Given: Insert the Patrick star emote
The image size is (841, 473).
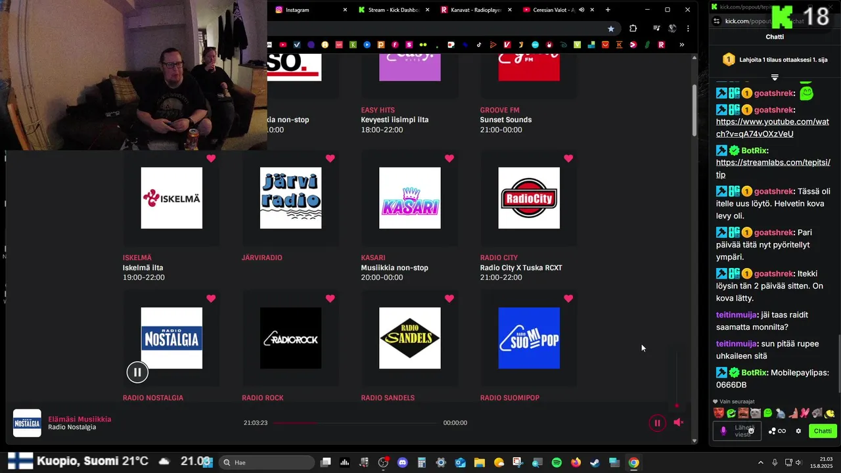Looking at the screenshot, I should coord(794,413).
